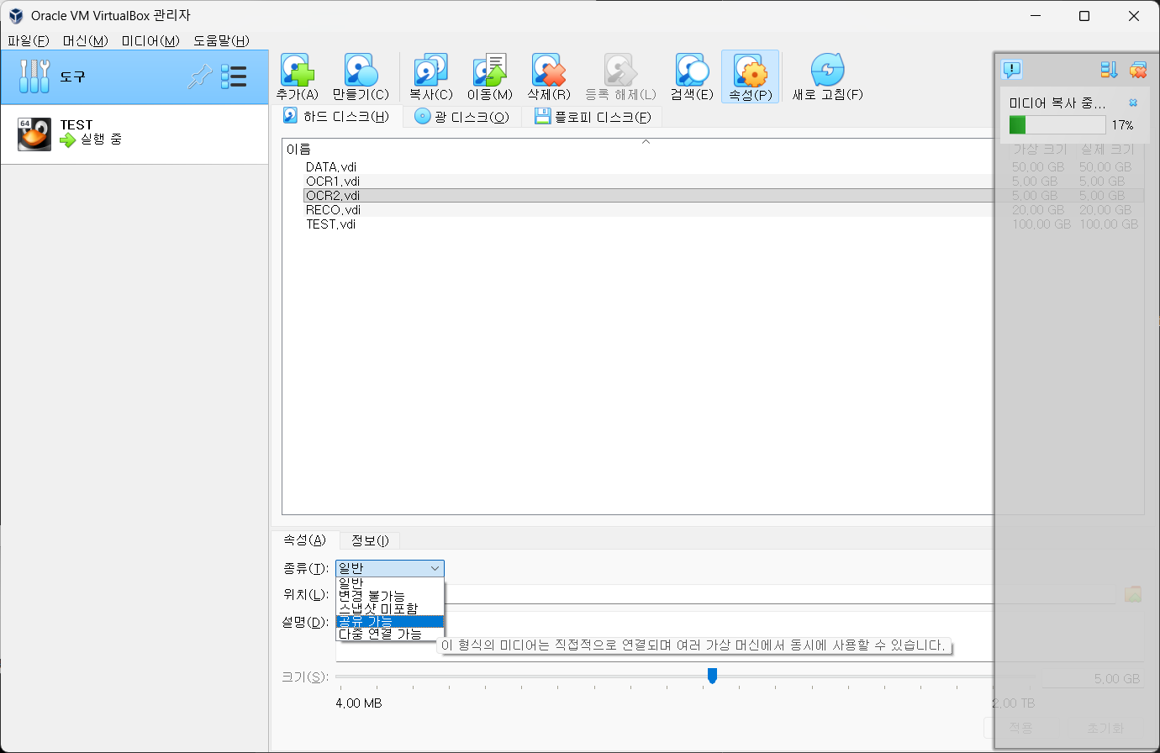Image resolution: width=1160 pixels, height=753 pixels.
Task: Select DATA.vdi in the disk list
Action: coord(330,167)
